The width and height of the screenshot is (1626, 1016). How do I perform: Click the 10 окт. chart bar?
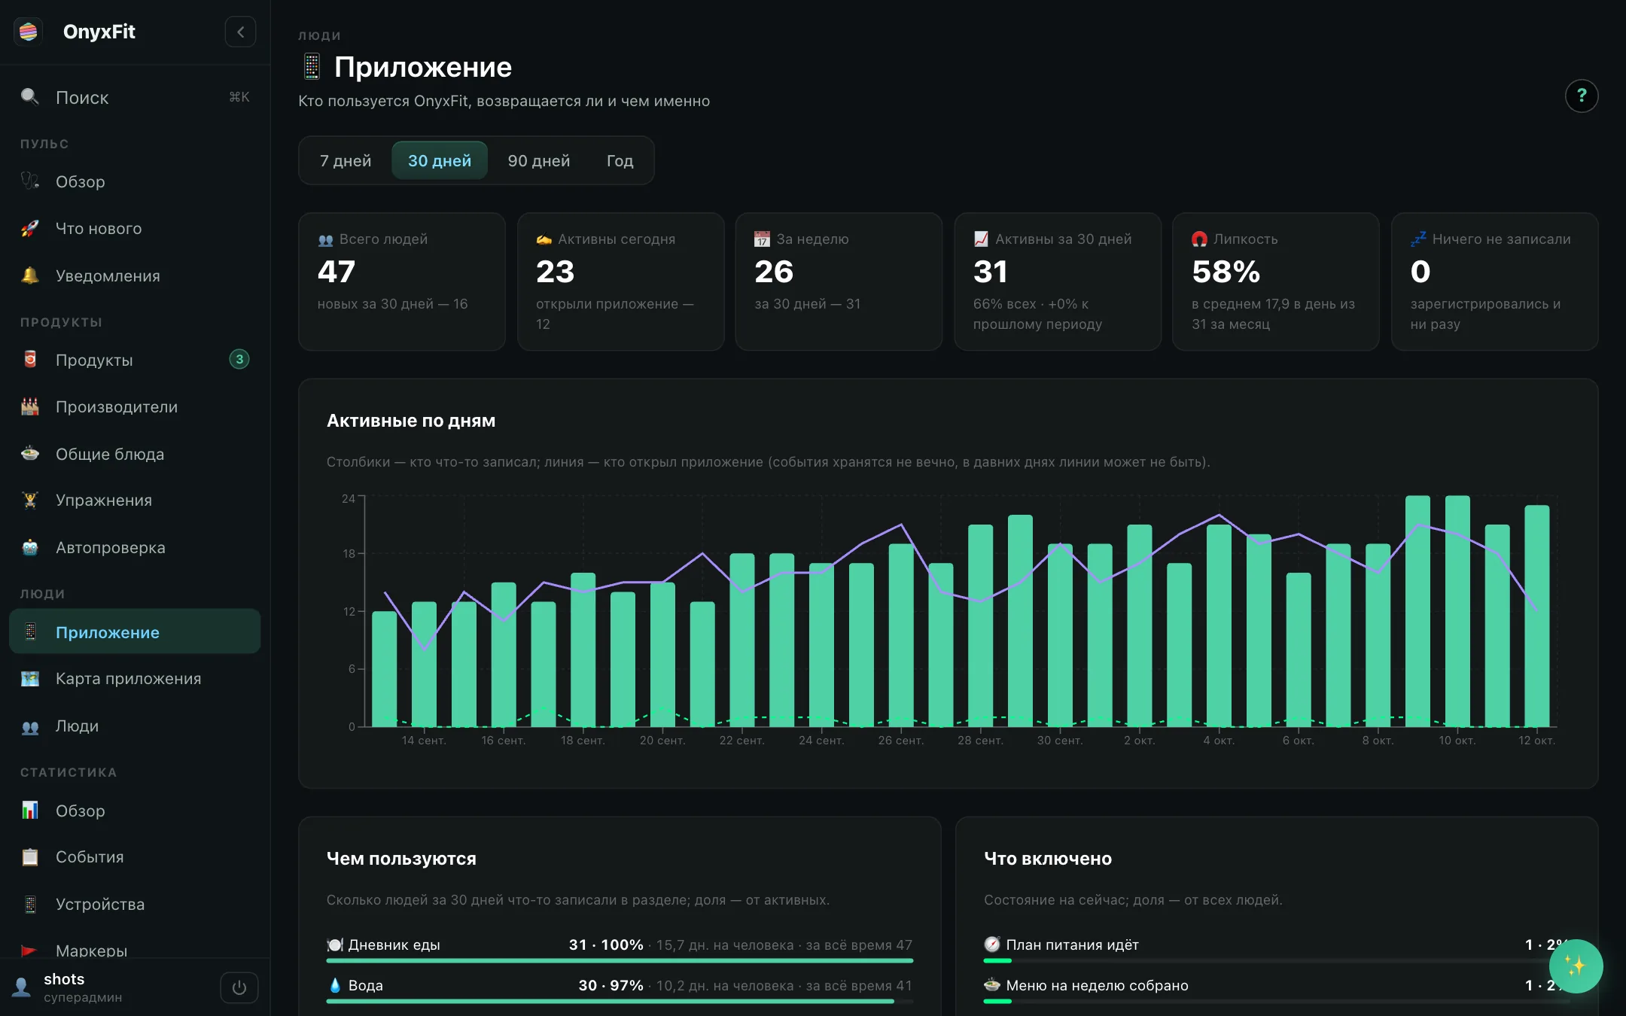click(1457, 611)
